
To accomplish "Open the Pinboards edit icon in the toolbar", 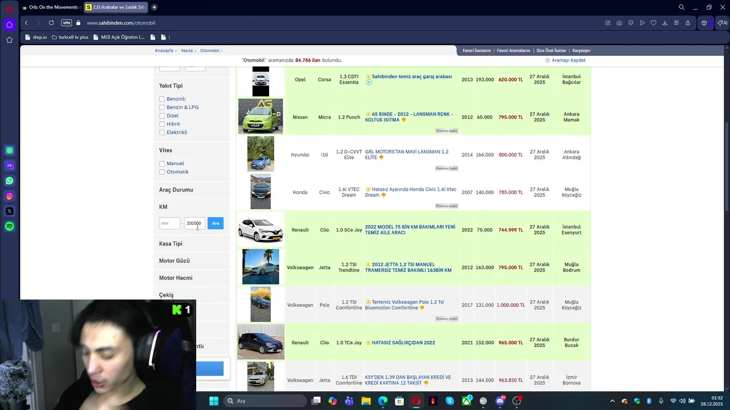I will pyautogui.click(x=608, y=23).
